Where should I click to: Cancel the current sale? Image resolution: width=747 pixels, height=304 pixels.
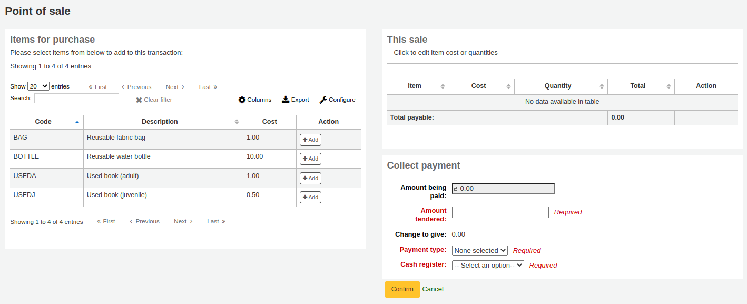[433, 289]
